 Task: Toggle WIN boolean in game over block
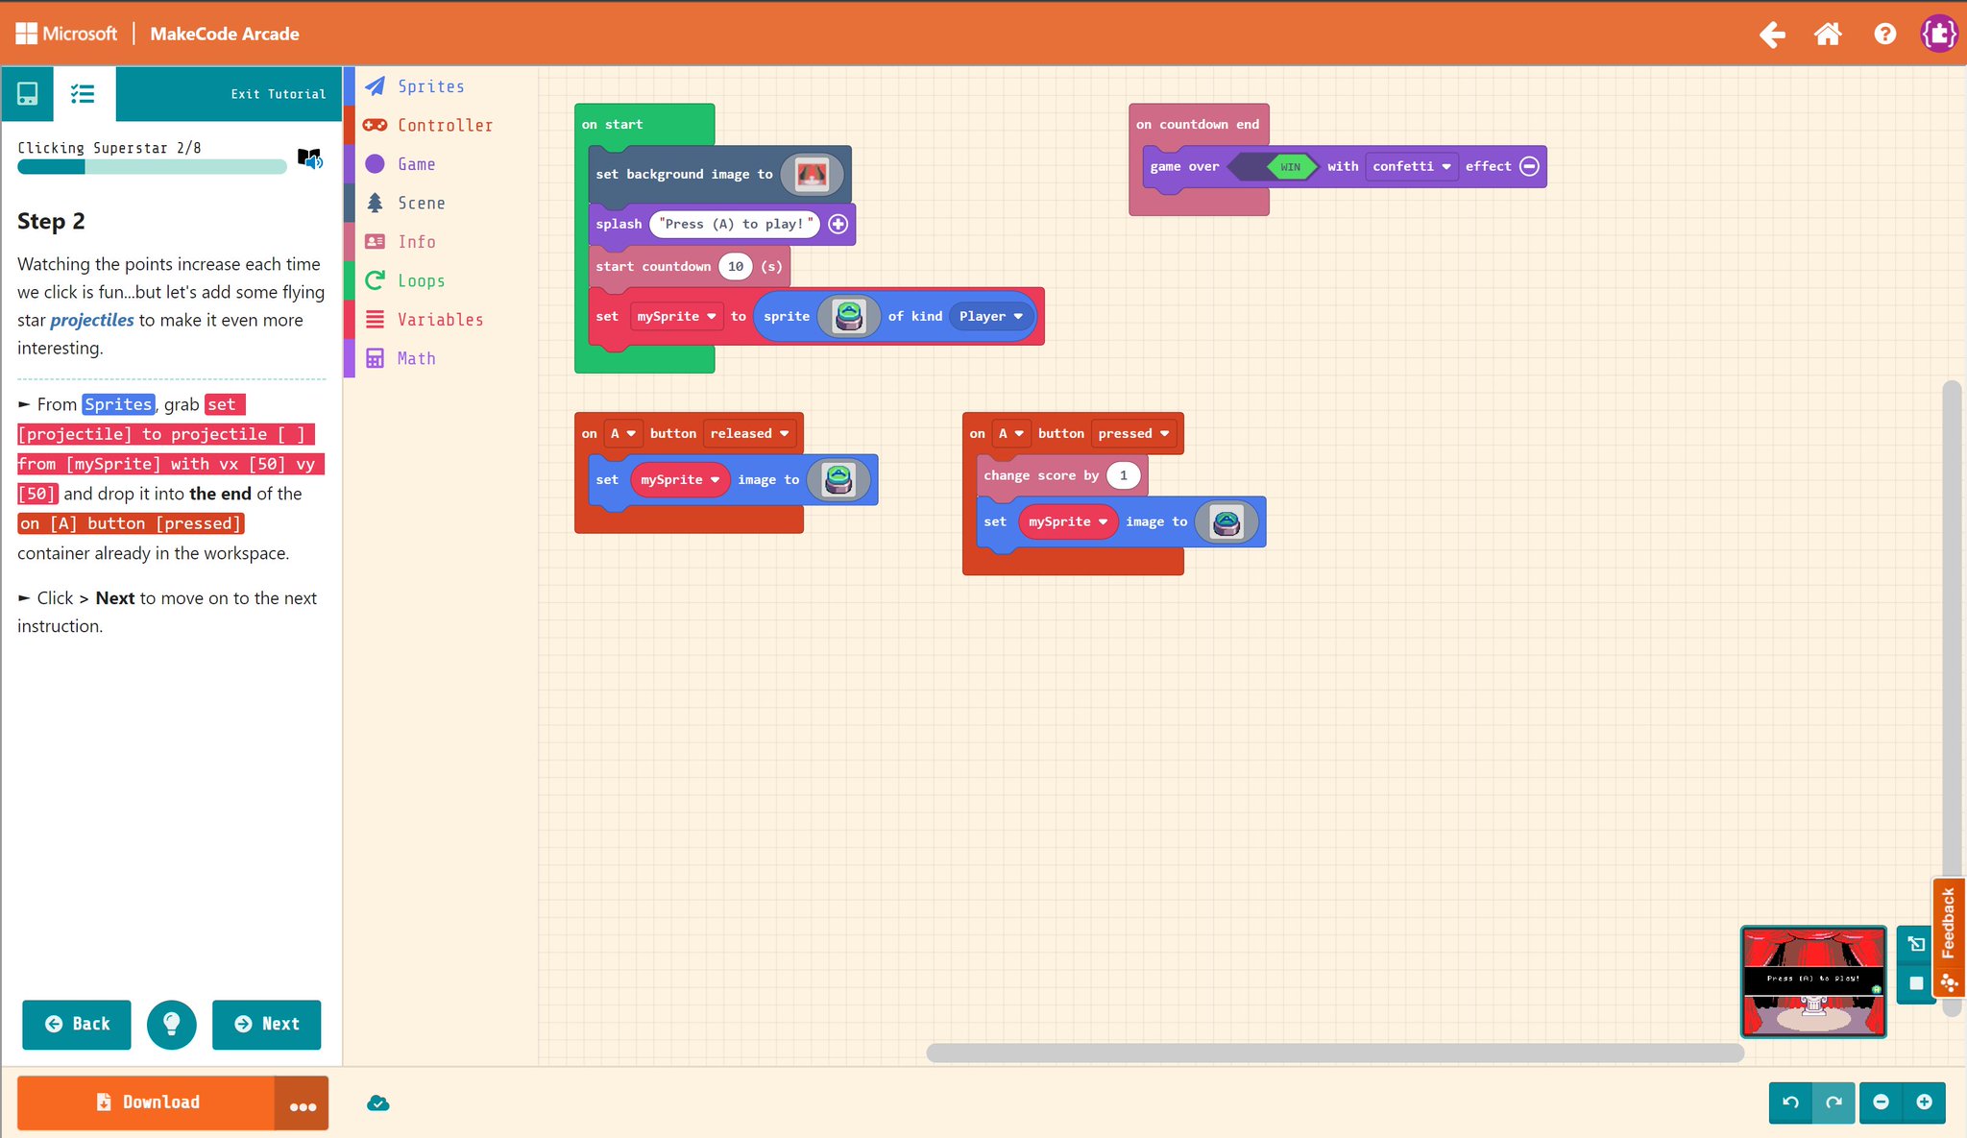(x=1290, y=167)
